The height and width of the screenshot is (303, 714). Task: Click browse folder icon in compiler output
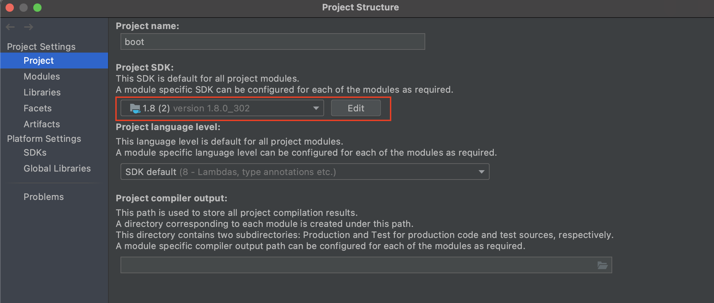[x=603, y=265]
